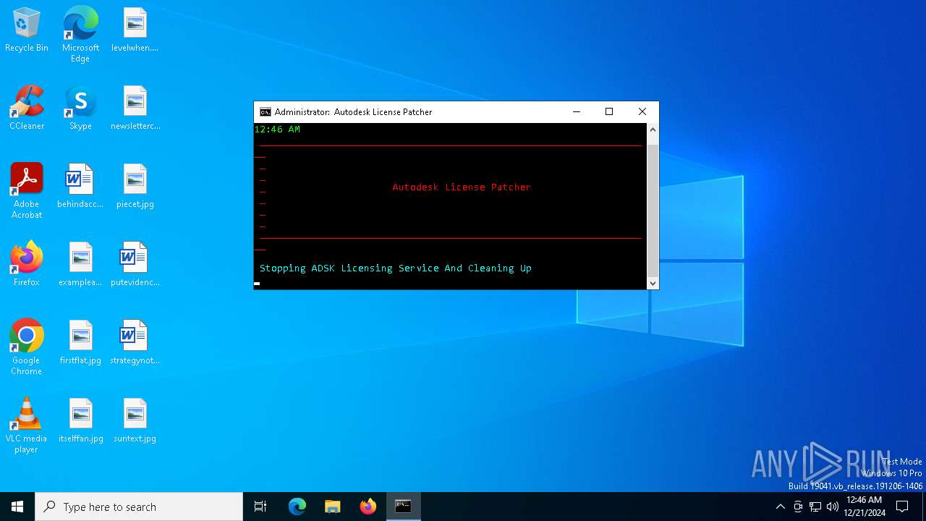The image size is (926, 521).
Task: Click the console window system menu icon
Action: click(266, 112)
